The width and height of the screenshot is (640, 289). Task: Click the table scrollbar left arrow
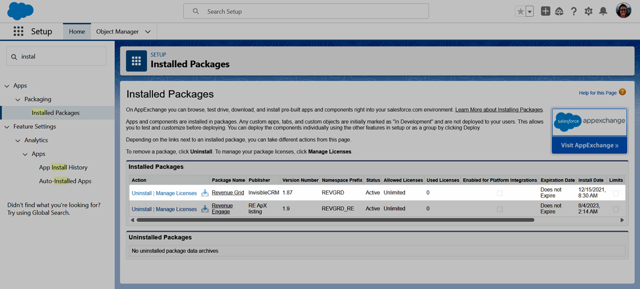132,220
